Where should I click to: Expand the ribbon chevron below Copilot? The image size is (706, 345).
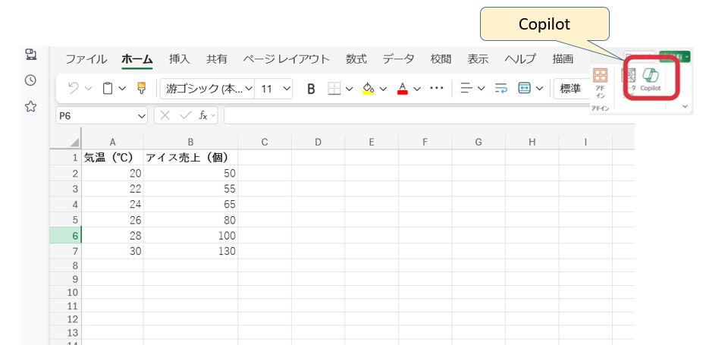686,106
